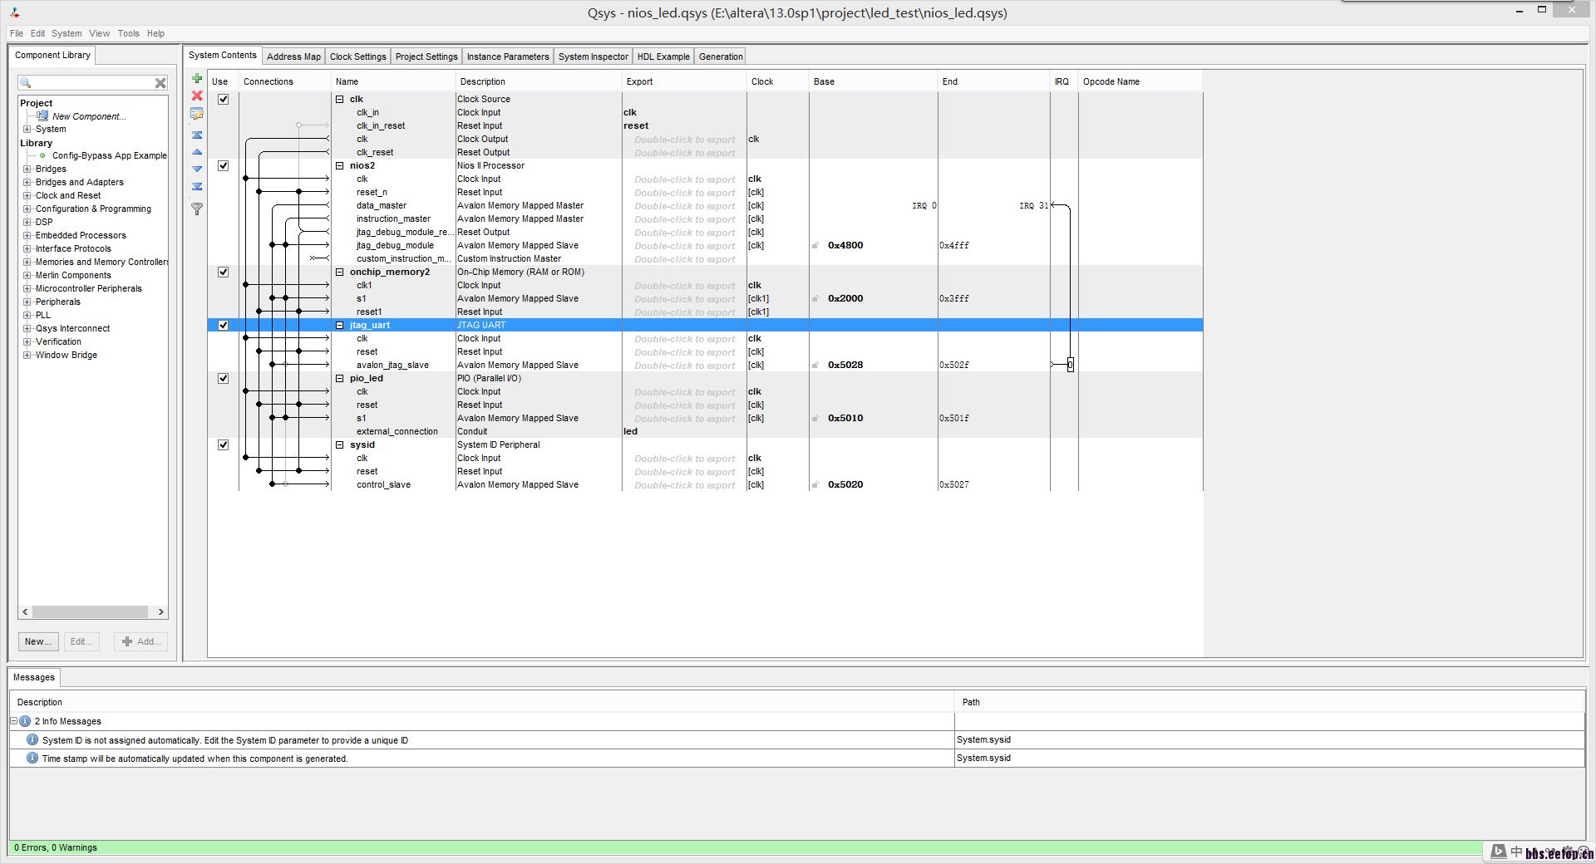This screenshot has height=864, width=1596.
Task: Uncheck the Use box for onchip_memory2
Action: (223, 272)
